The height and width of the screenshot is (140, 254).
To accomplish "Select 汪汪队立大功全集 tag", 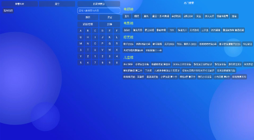I will coord(182,65).
